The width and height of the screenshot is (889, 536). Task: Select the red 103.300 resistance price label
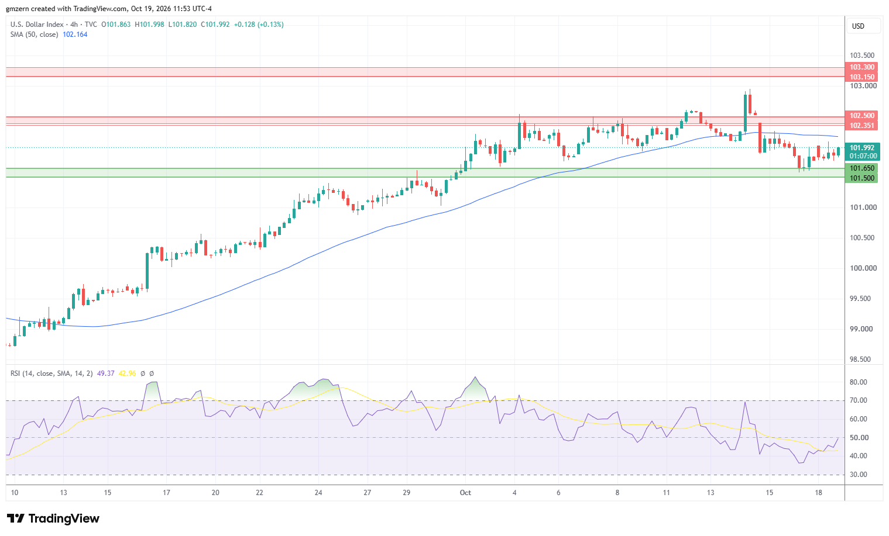[x=862, y=67]
